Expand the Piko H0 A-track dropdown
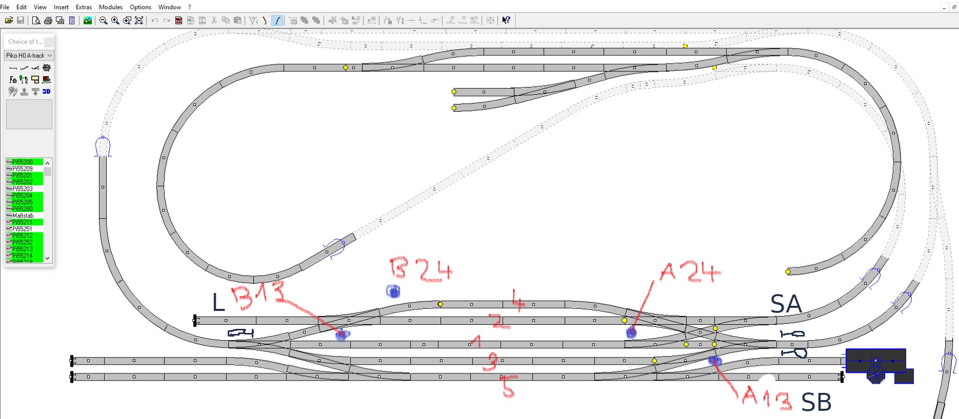Image resolution: width=959 pixels, height=419 pixels. 49,55
